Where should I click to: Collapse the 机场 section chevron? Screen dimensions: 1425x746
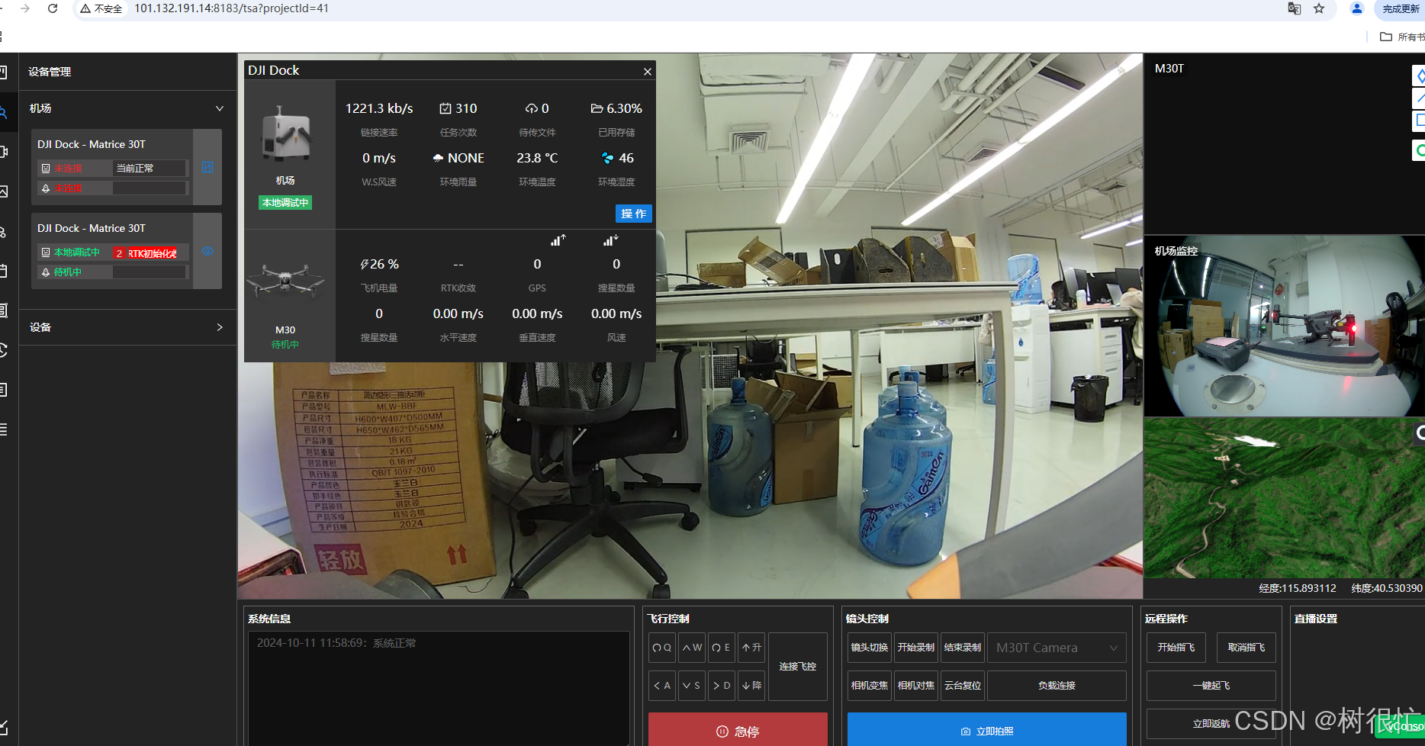(x=220, y=108)
